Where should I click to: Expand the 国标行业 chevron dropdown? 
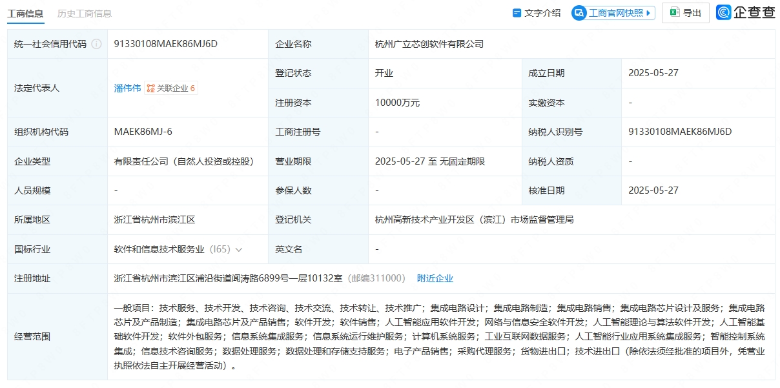[239, 249]
